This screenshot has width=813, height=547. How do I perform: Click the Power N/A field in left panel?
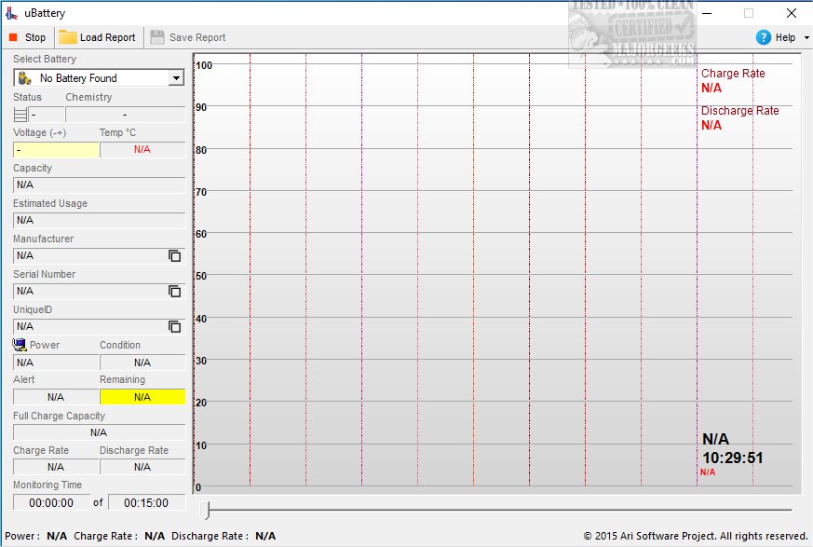point(56,362)
